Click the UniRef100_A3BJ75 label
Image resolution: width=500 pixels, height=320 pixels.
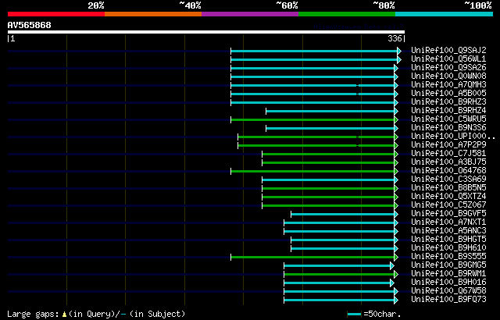click(448, 162)
